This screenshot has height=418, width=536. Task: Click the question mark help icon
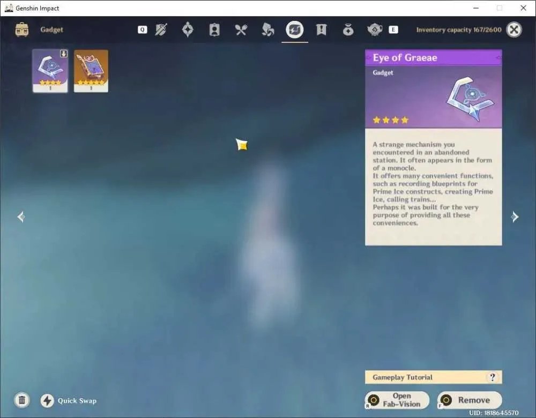click(x=492, y=377)
